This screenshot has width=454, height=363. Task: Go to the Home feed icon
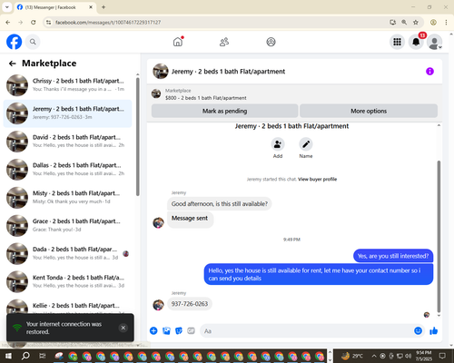coord(178,42)
